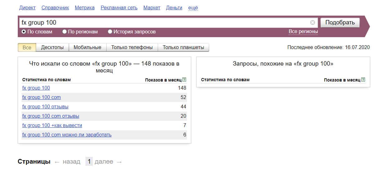Viewport: 375px width, 173px height.
Task: Open 'Директ' in the top navigation
Action: [x=27, y=8]
